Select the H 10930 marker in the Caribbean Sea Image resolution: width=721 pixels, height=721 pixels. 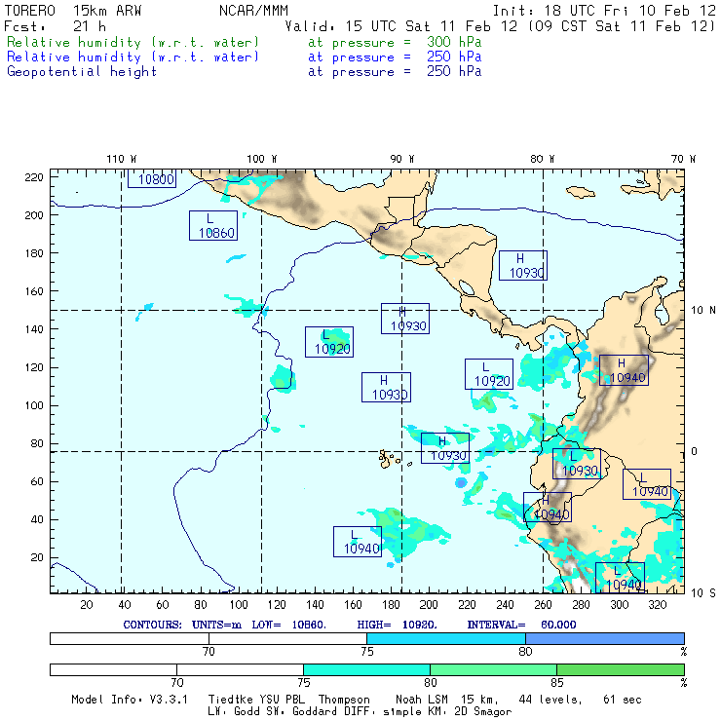pyautogui.click(x=523, y=265)
